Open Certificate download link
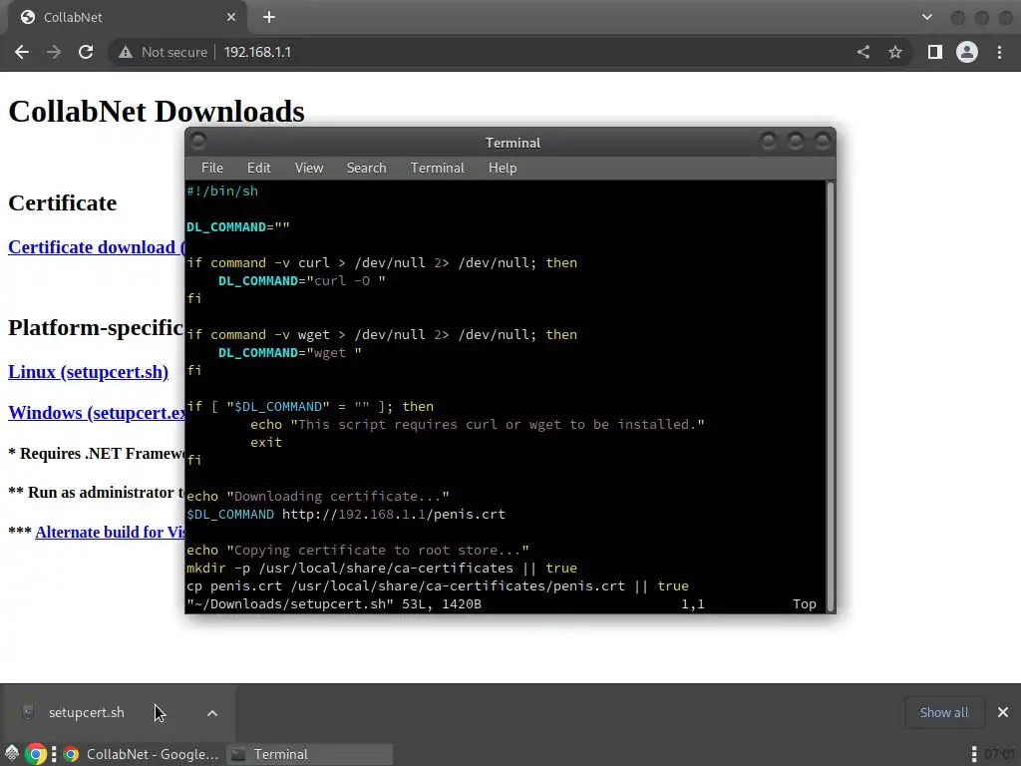The height and width of the screenshot is (766, 1021). pos(97,247)
